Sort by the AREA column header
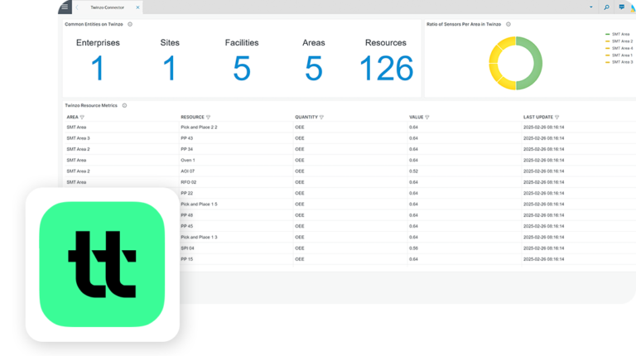The height and width of the screenshot is (356, 636). pyautogui.click(x=72, y=118)
